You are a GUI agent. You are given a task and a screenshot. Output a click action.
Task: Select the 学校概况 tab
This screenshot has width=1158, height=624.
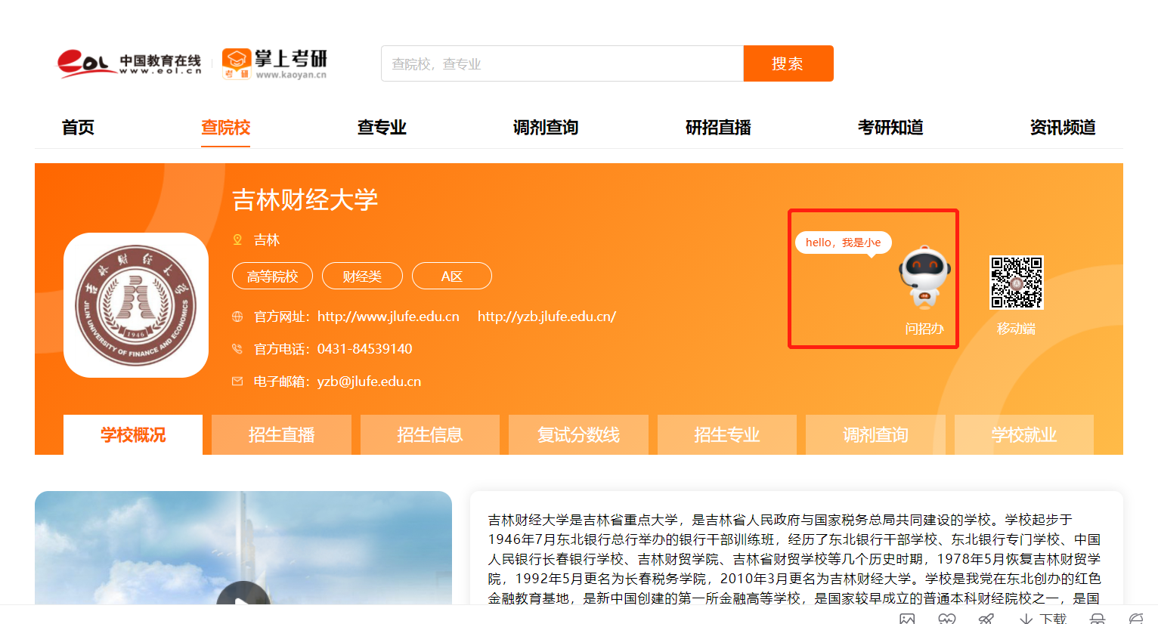(x=133, y=434)
